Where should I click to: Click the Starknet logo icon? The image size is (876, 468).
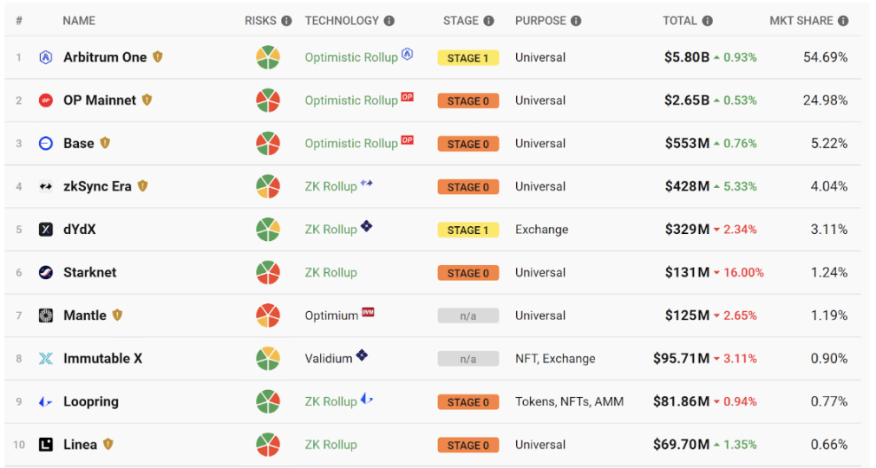click(x=46, y=273)
